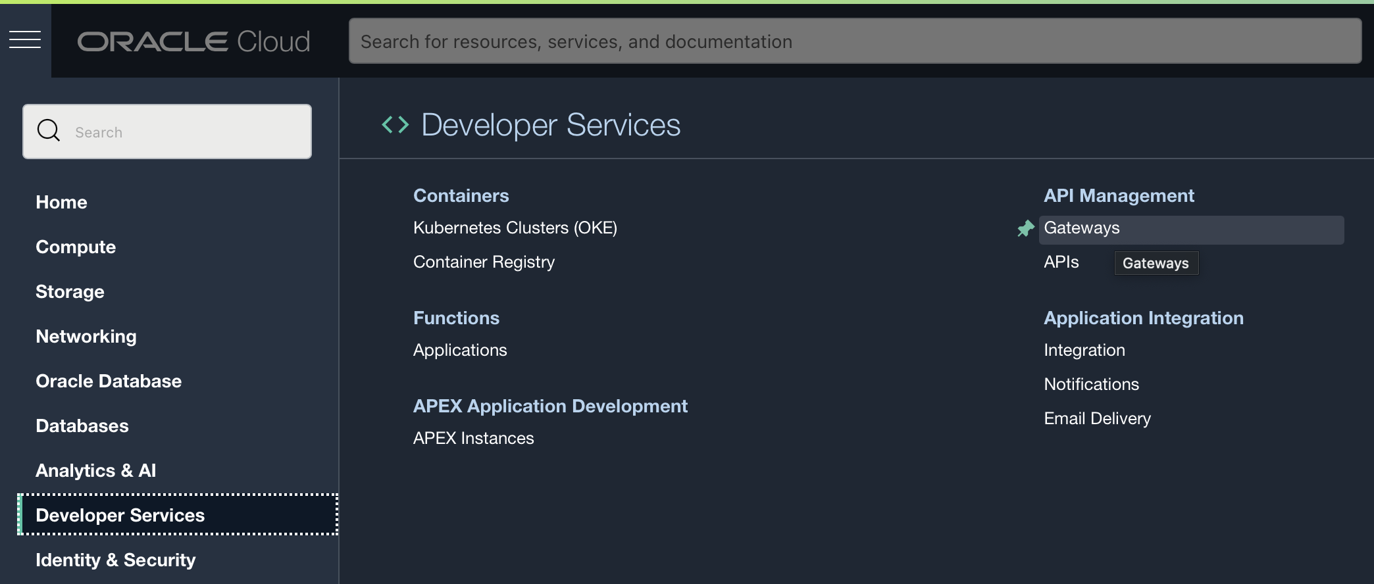Open APIs under API Management
This screenshot has height=584, width=1374.
[1061, 262]
